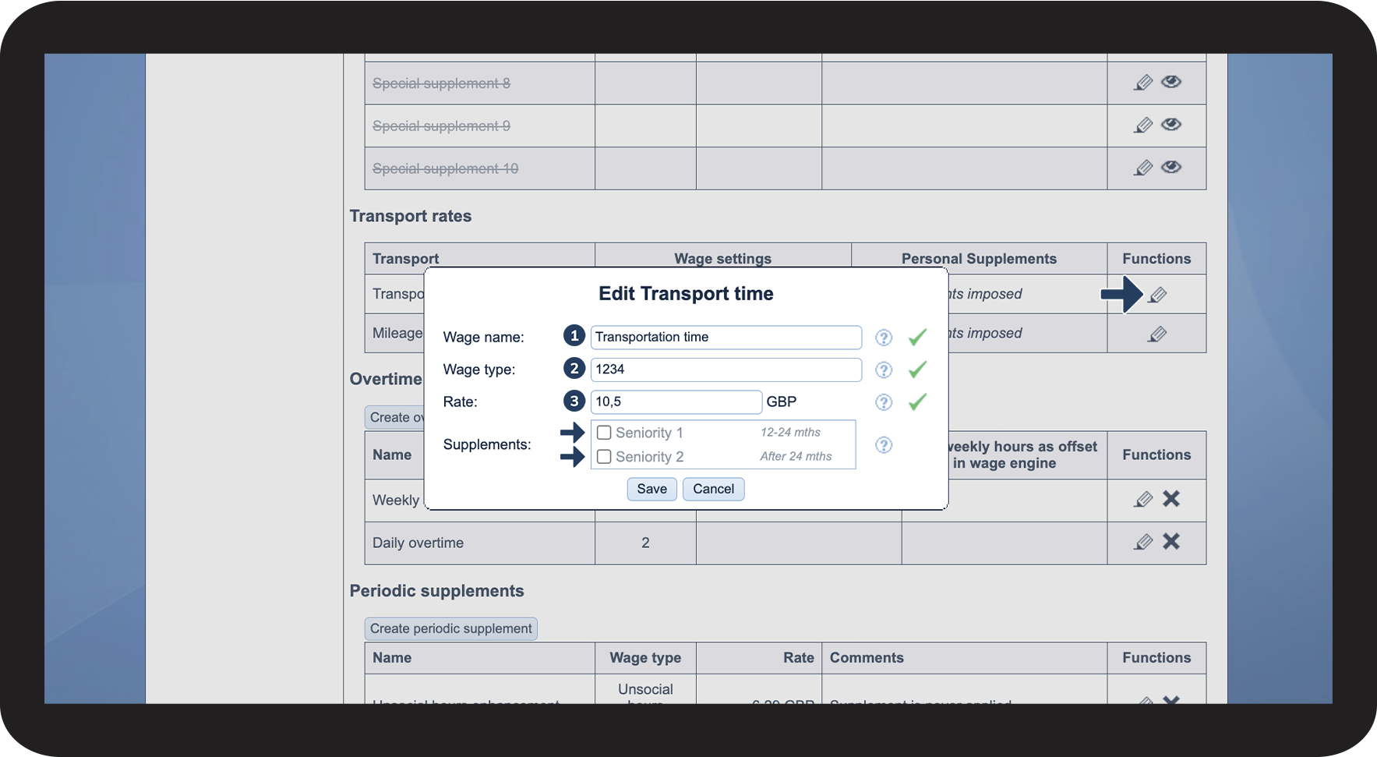The width and height of the screenshot is (1377, 757).
Task: Open edit pencil for Transport time row
Action: pos(1158,295)
